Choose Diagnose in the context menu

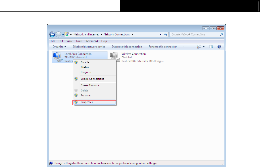(95, 72)
